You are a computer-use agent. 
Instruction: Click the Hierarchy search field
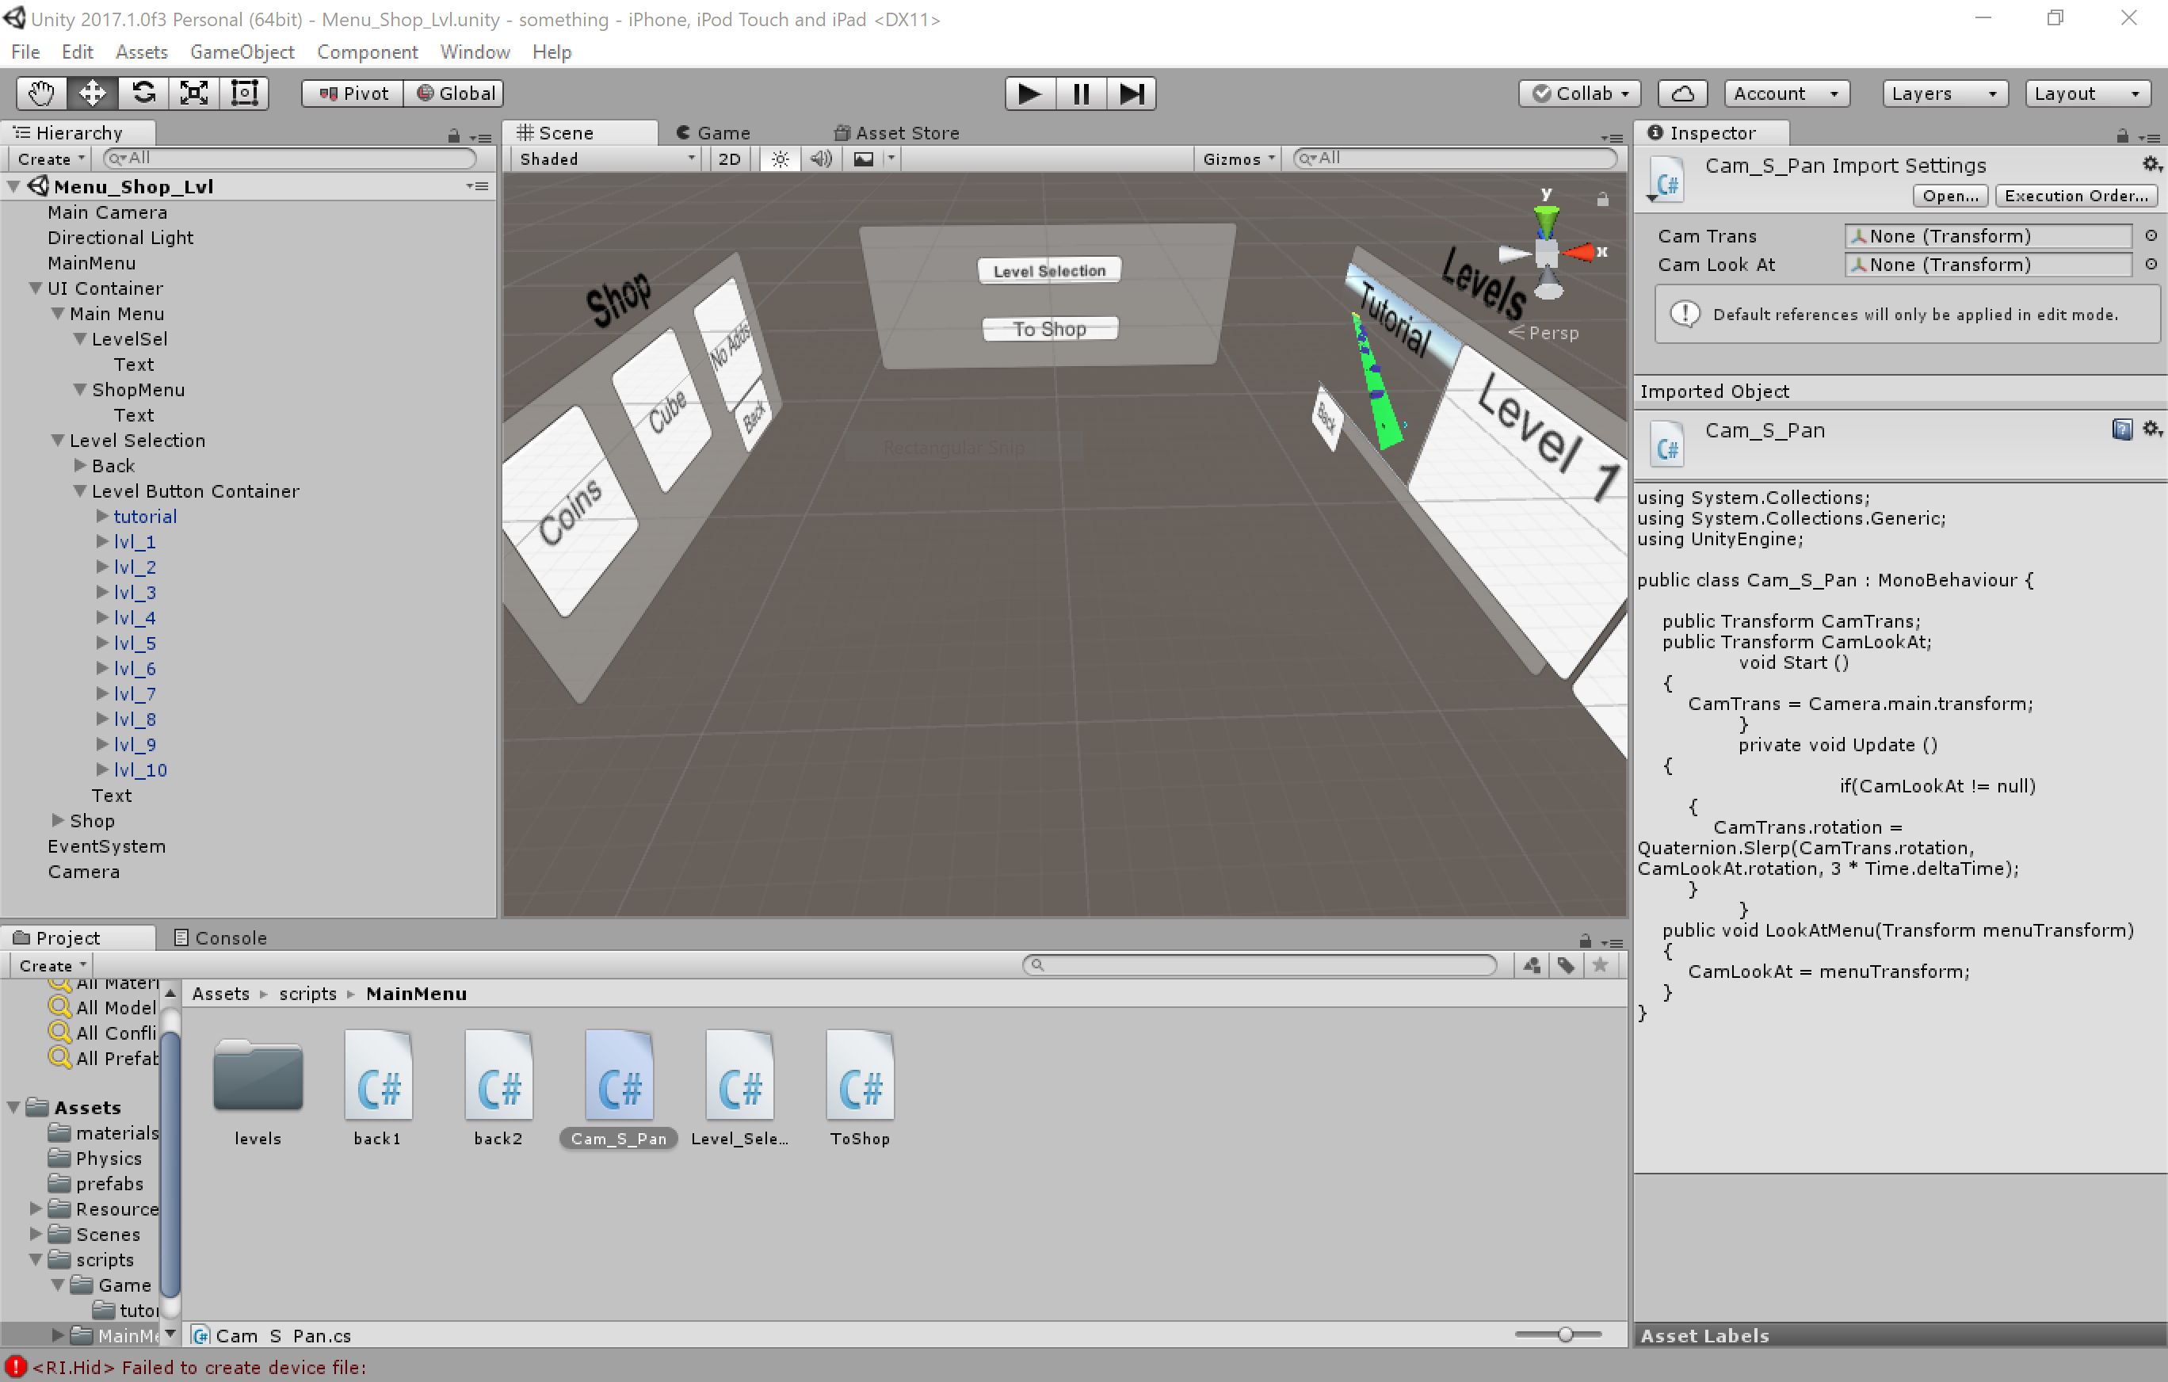point(292,158)
